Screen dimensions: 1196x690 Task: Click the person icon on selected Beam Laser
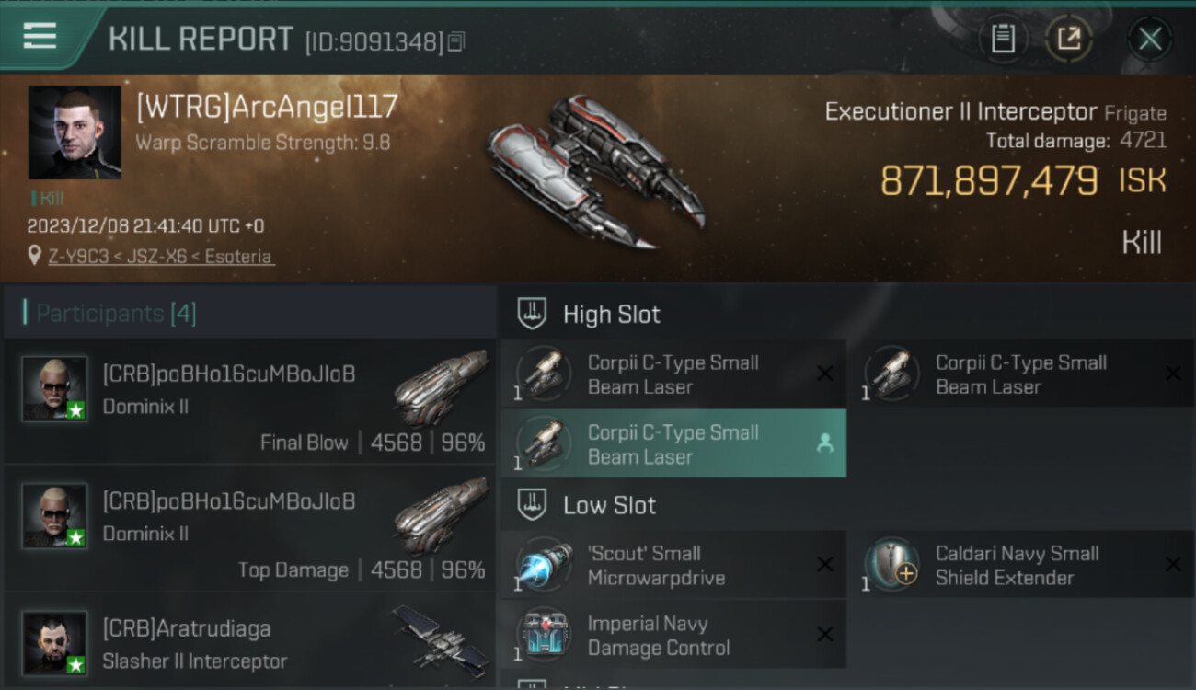click(x=825, y=443)
